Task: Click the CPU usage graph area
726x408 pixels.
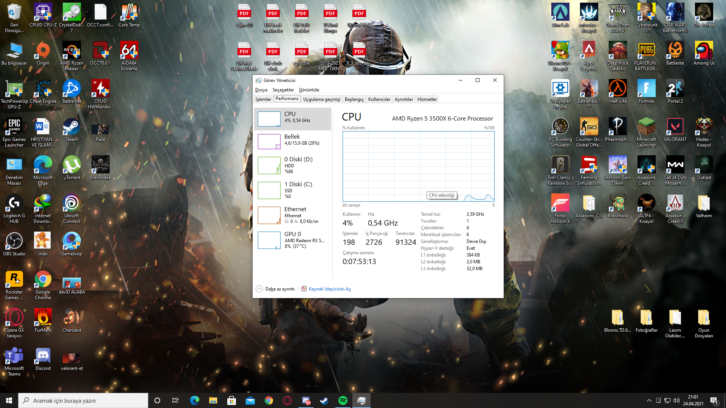Action: [x=418, y=166]
